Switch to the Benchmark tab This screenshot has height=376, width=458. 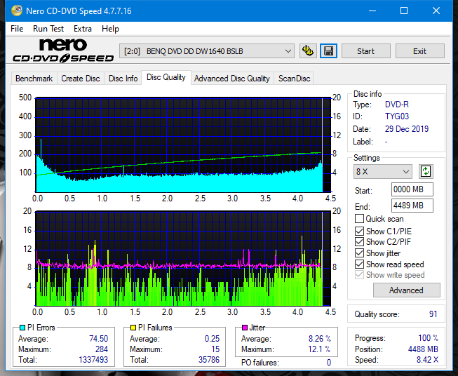pos(34,79)
